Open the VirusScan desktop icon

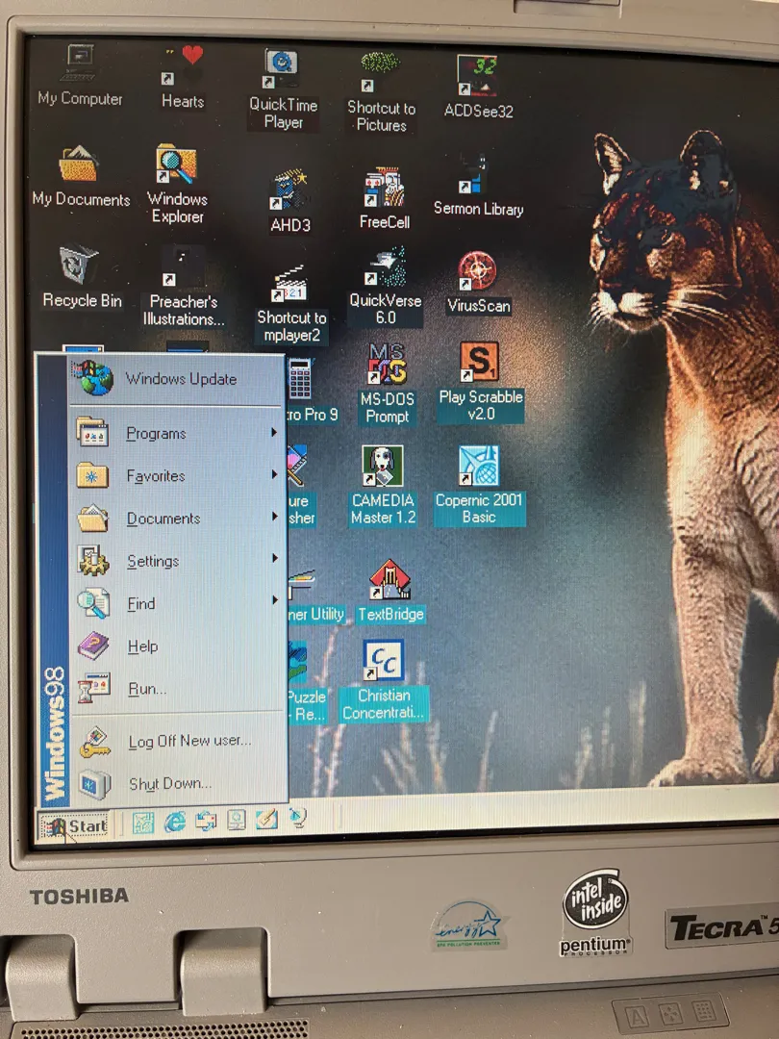pyautogui.click(x=478, y=274)
